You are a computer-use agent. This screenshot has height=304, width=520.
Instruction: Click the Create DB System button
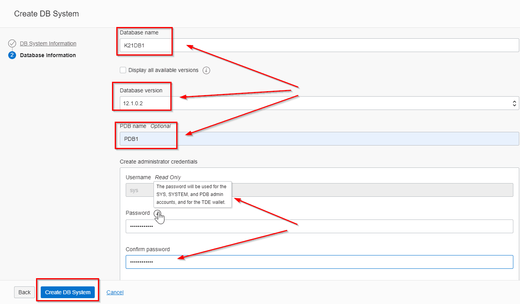point(68,292)
